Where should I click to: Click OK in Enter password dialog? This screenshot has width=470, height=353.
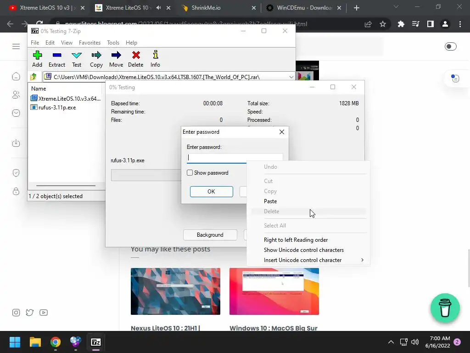(x=211, y=192)
